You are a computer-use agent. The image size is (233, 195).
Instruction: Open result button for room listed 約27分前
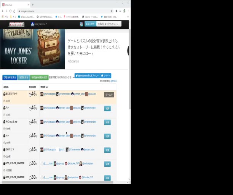click(107, 136)
